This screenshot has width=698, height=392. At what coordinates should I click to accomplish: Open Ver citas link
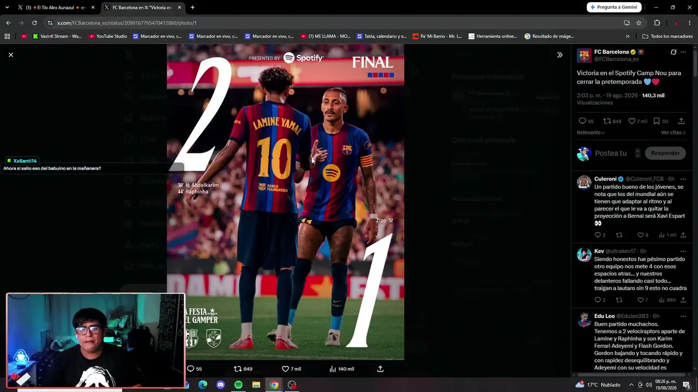[x=673, y=132]
